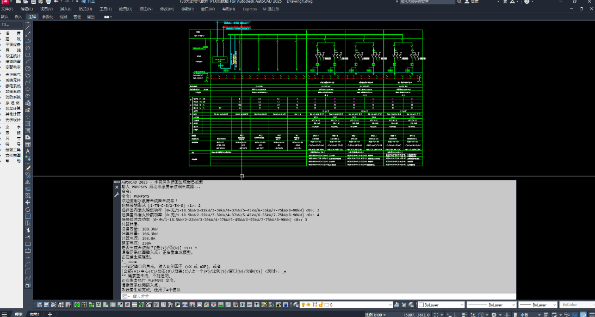This screenshot has height=317, width=595.
Task: Expand the layer 0 dropdown list
Action: (389, 305)
